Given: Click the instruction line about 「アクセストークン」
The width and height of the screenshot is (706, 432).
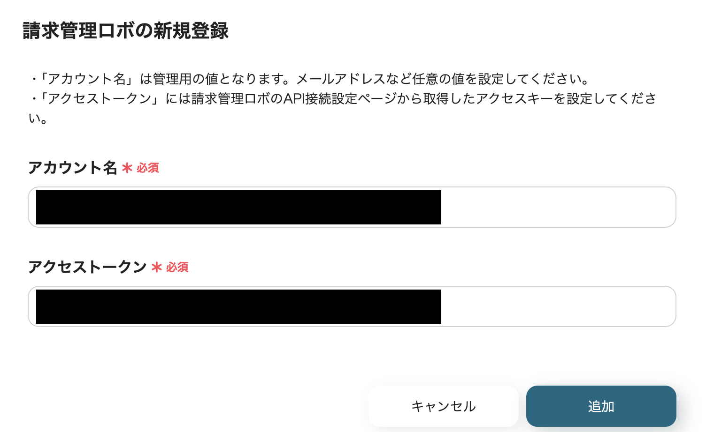Looking at the screenshot, I should pos(343,98).
